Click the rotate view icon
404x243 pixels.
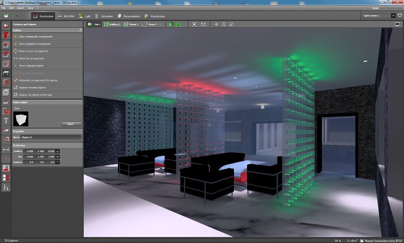coord(224,24)
